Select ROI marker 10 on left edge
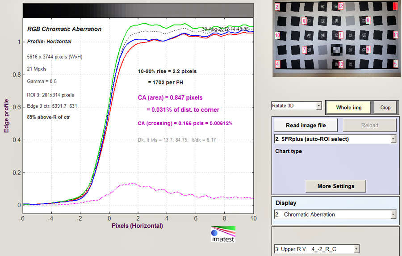The image size is (402, 256). [277, 35]
